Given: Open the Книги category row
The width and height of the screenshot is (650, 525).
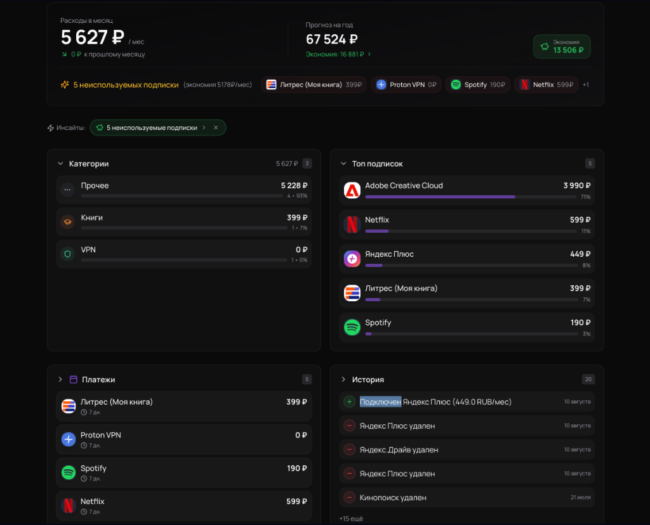Looking at the screenshot, I should point(184,222).
